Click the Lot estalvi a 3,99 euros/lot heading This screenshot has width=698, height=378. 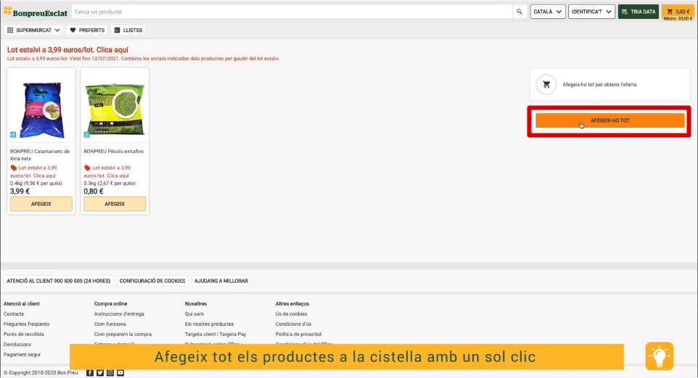[x=67, y=50]
